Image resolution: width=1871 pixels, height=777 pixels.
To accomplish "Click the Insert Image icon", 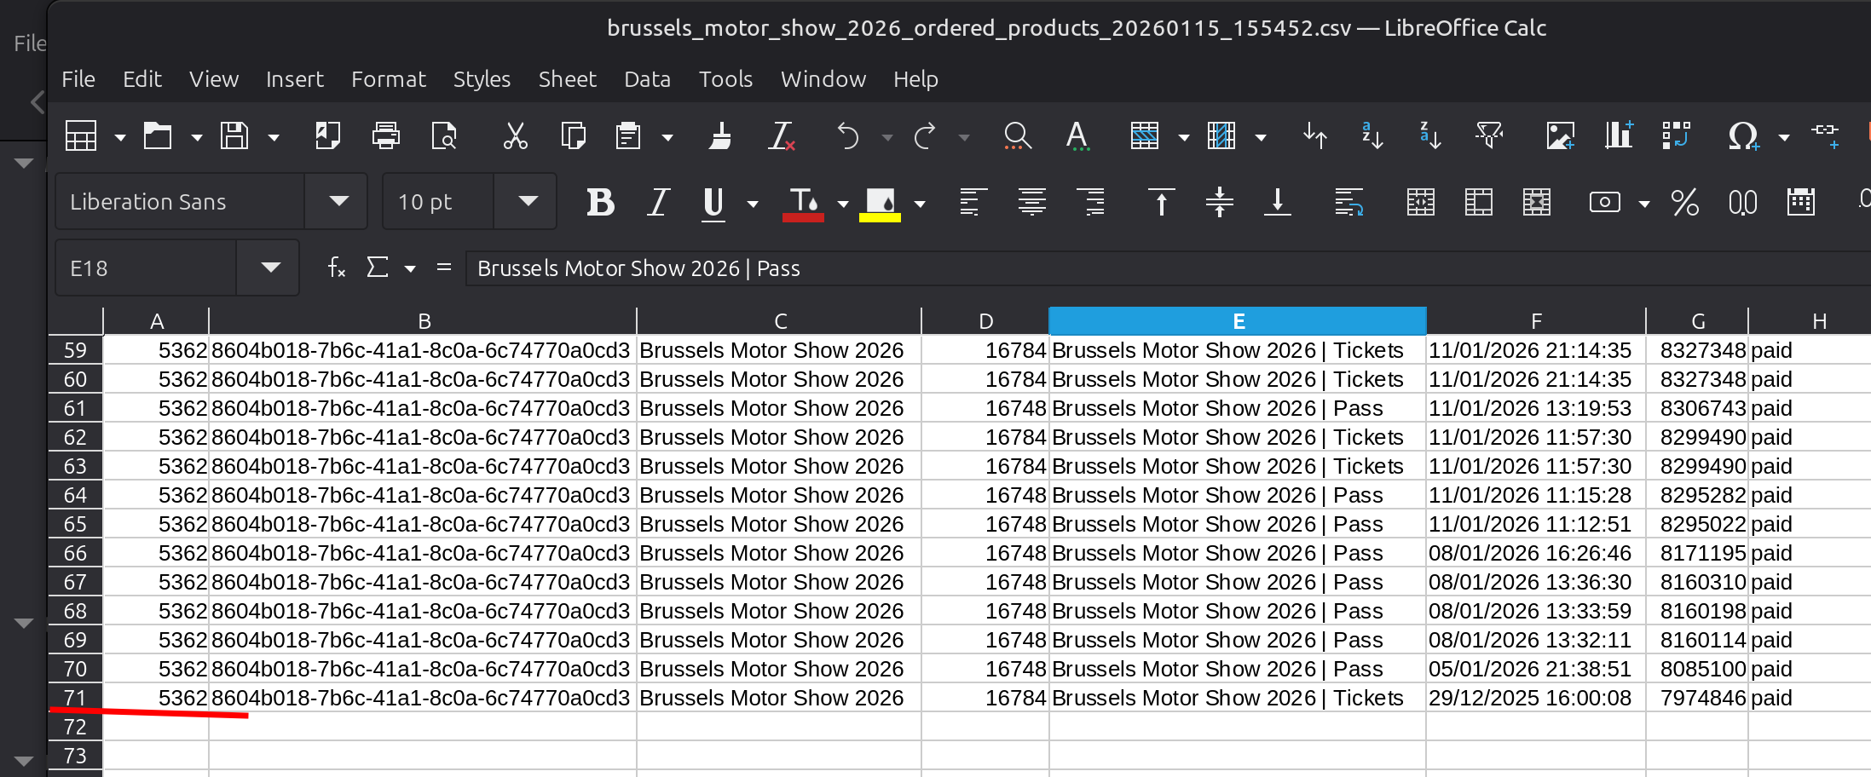I will [x=1561, y=136].
